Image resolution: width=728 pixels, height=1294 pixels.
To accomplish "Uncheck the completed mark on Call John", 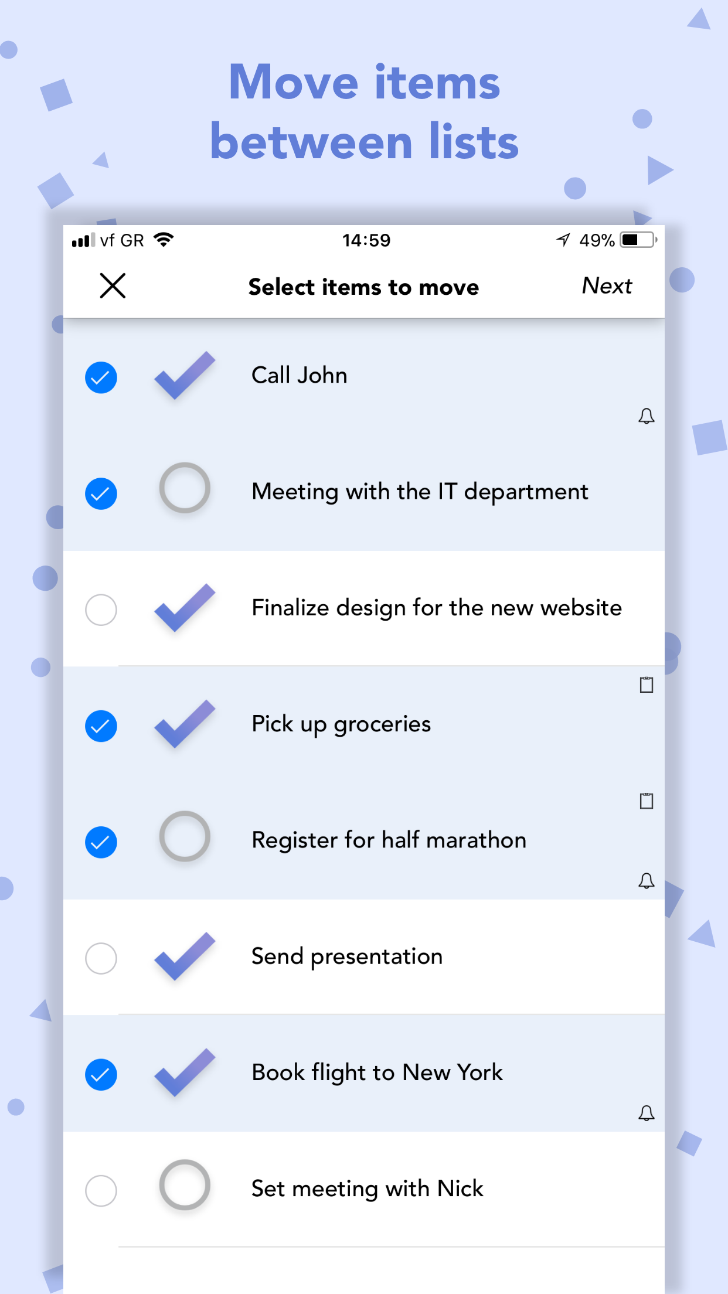I will click(x=185, y=375).
